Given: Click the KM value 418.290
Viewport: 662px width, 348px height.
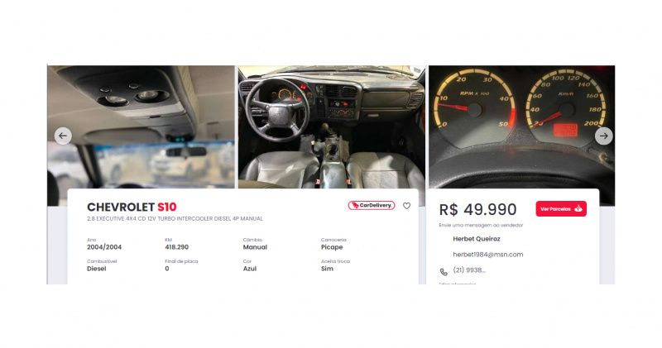Looking at the screenshot, I should (x=176, y=247).
